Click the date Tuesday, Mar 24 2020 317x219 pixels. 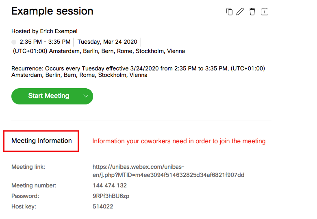click(108, 42)
